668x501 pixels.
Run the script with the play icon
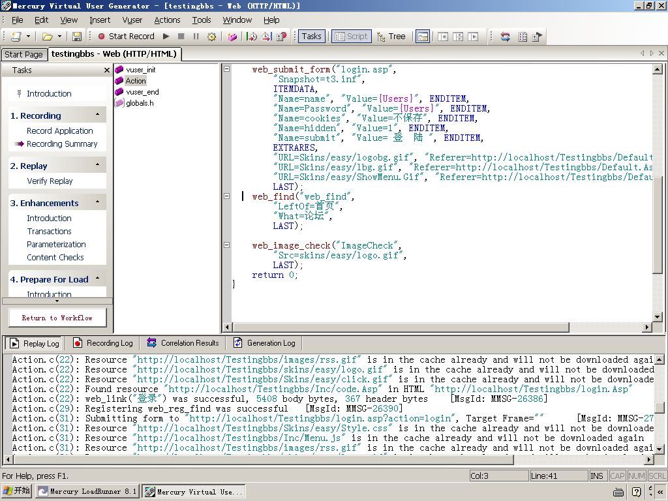click(x=166, y=37)
